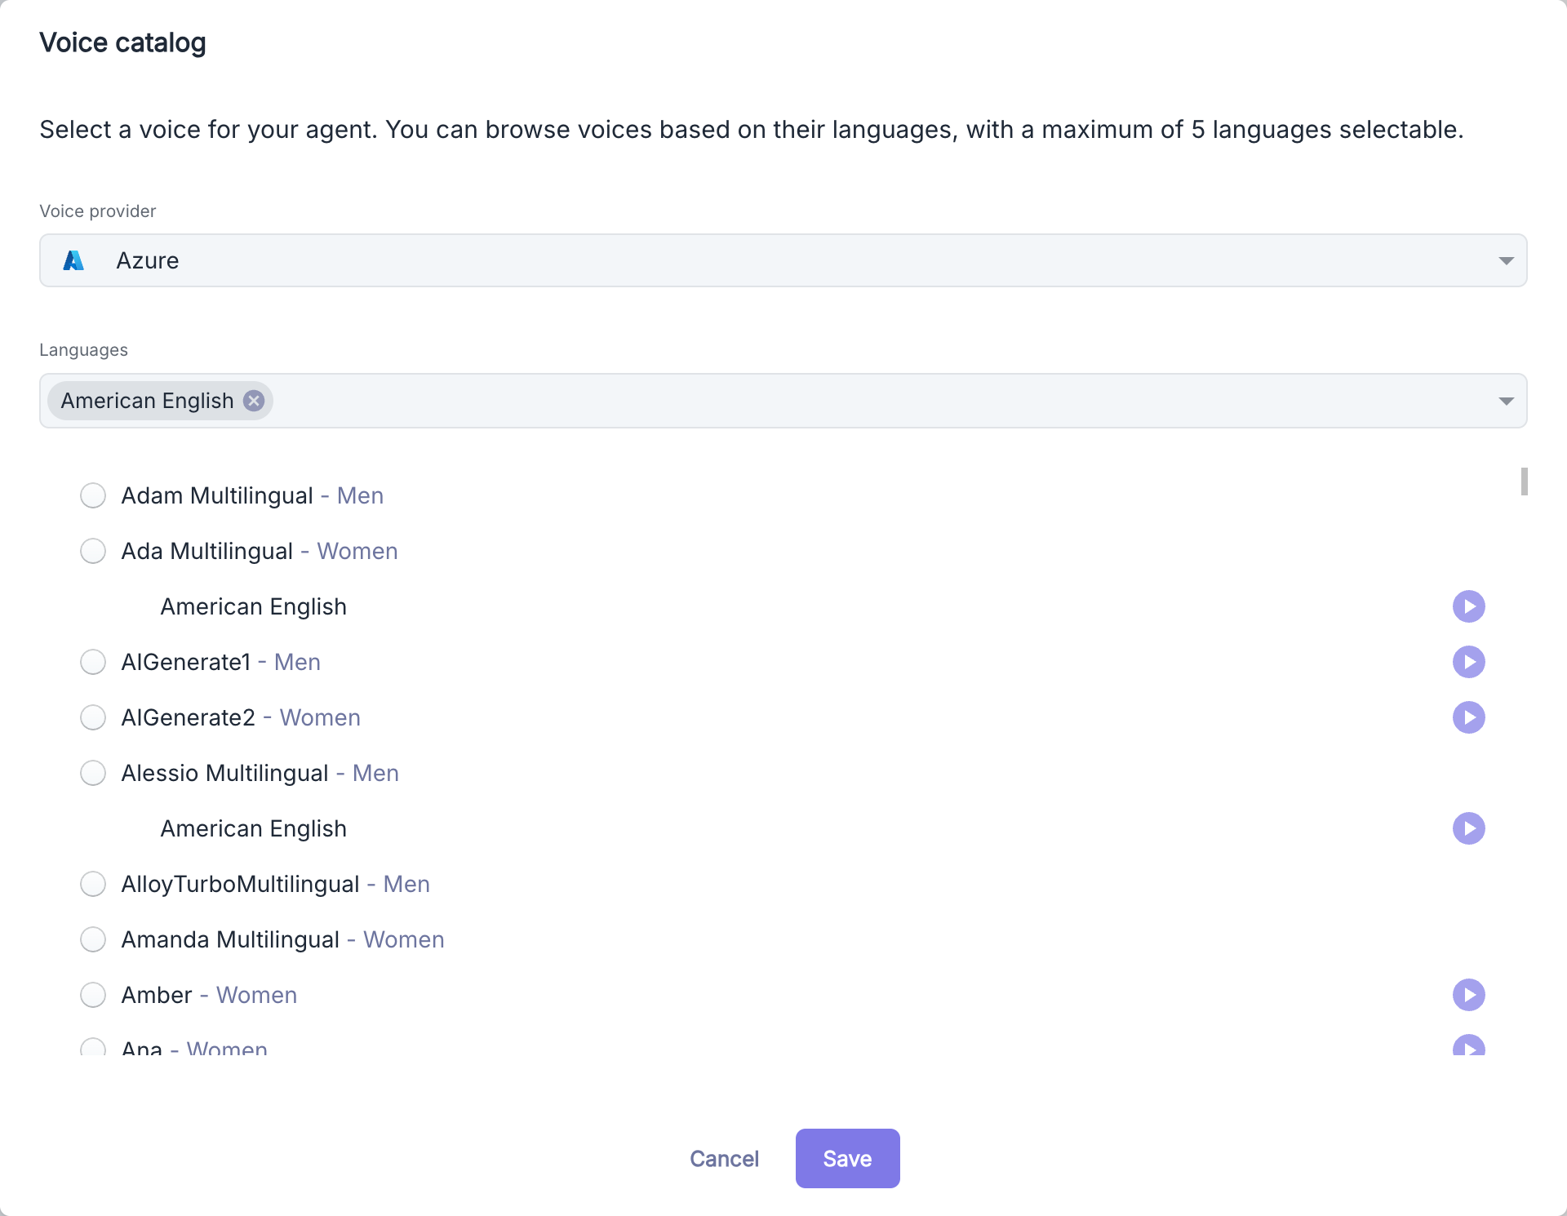Remove American English language chip
This screenshot has width=1567, height=1216.
(x=254, y=401)
